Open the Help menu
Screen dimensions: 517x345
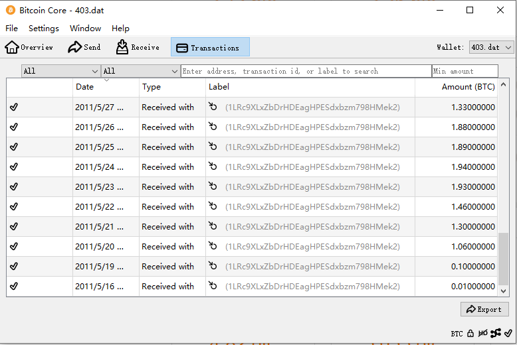coord(120,29)
